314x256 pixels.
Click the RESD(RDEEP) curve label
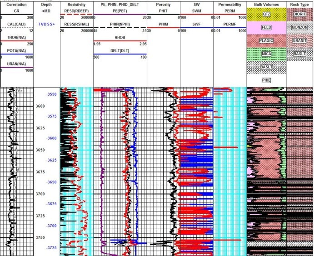click(76, 10)
